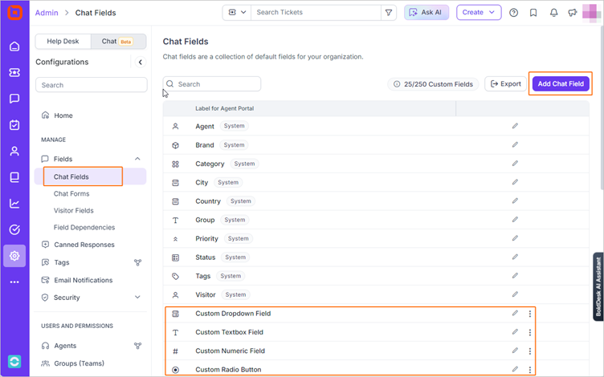The height and width of the screenshot is (377, 604).
Task: Open the Knowledge Base book icon in left rail
Action: pos(14,177)
